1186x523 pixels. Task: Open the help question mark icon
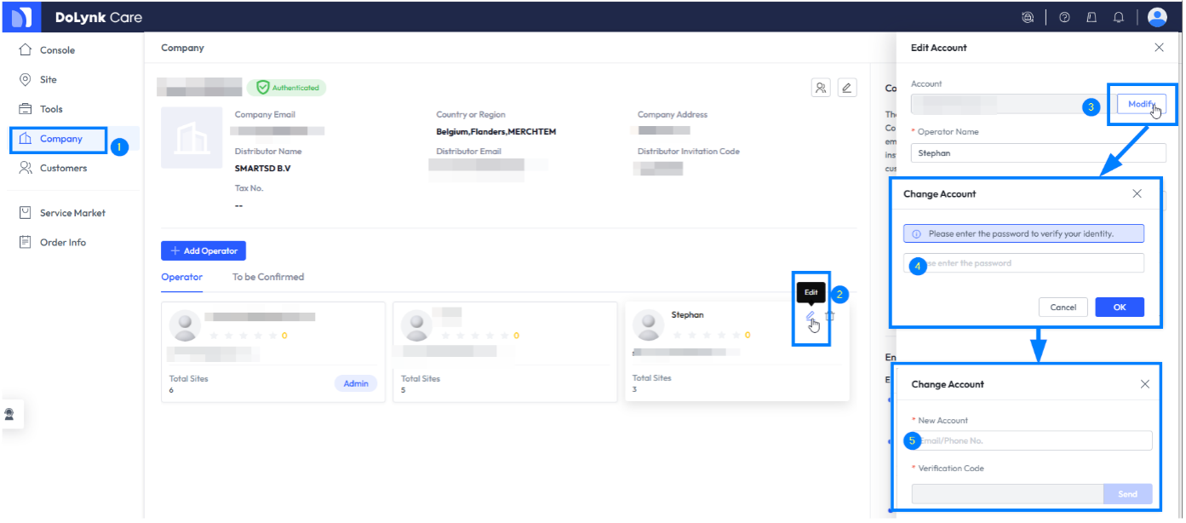[x=1064, y=17]
